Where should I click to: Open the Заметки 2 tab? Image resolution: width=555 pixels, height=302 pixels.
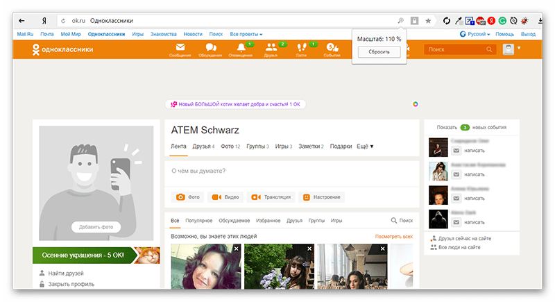tap(311, 146)
